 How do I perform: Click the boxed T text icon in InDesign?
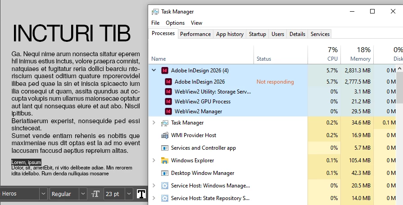point(141,194)
